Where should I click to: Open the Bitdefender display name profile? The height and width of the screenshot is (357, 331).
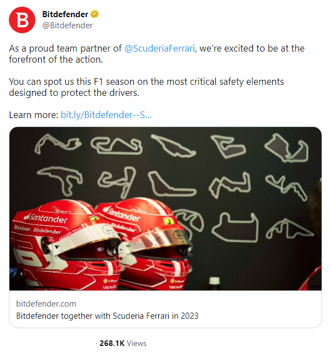tap(65, 14)
